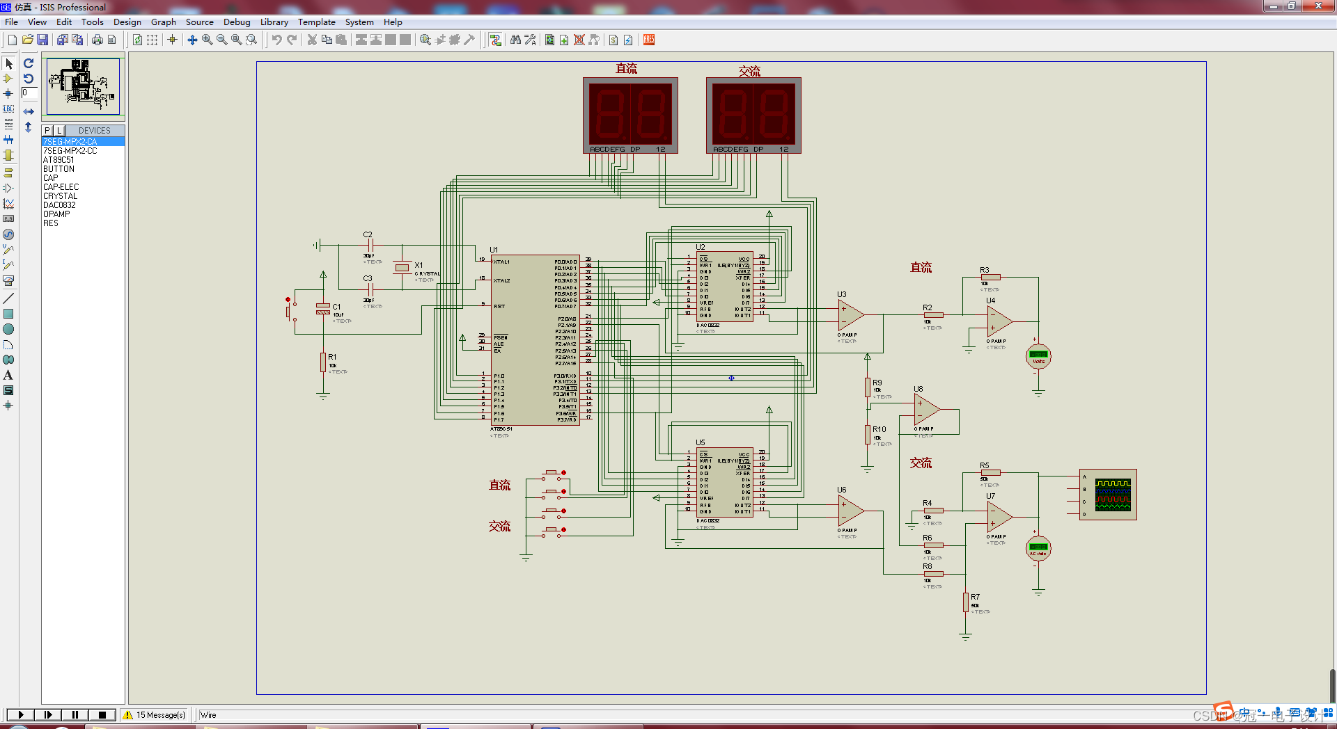
Task: Pause the running simulation
Action: point(75,714)
